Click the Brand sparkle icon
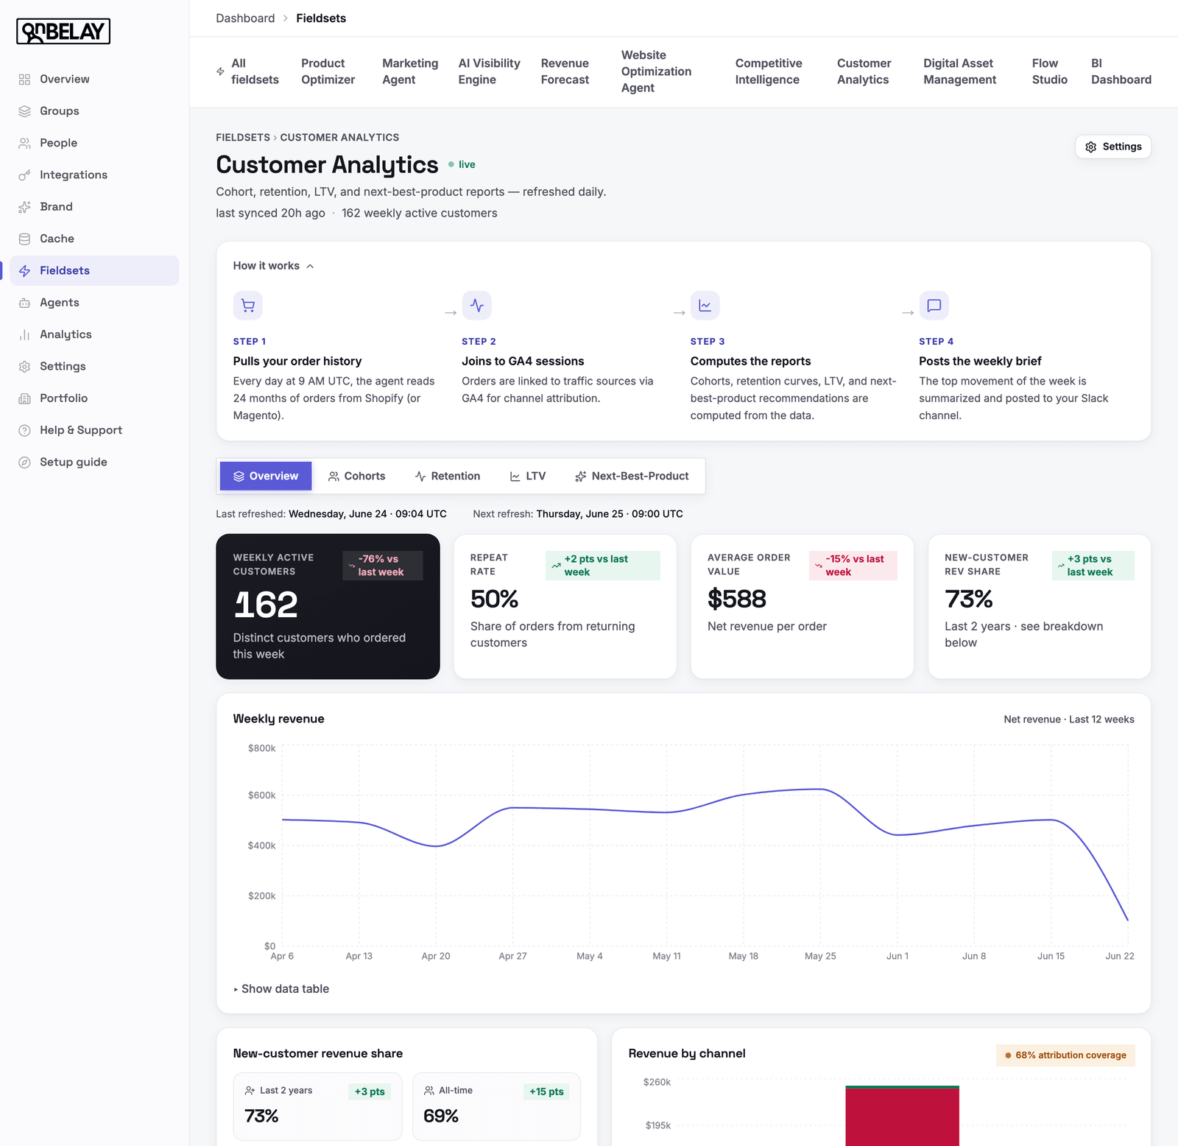Image resolution: width=1178 pixels, height=1146 pixels. click(x=24, y=207)
